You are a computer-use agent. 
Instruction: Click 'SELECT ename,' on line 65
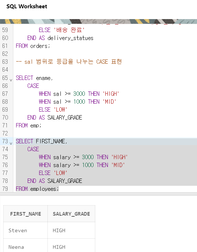pyautogui.click(x=34, y=78)
